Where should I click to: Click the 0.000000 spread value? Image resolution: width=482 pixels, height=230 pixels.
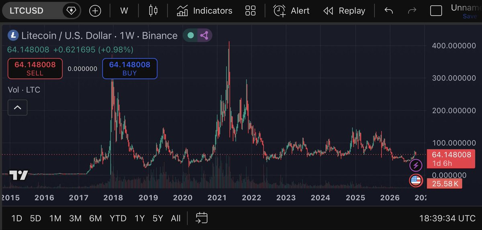point(82,69)
